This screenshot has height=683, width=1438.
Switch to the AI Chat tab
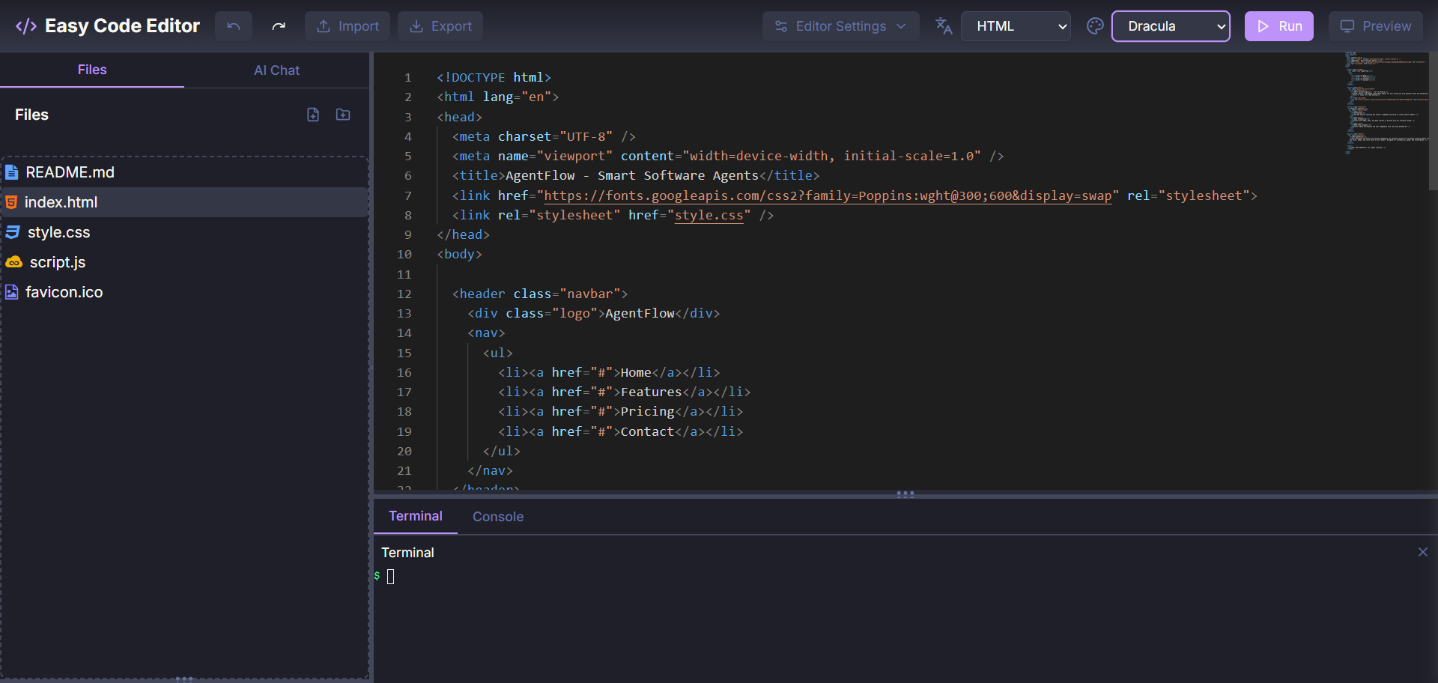click(x=277, y=70)
